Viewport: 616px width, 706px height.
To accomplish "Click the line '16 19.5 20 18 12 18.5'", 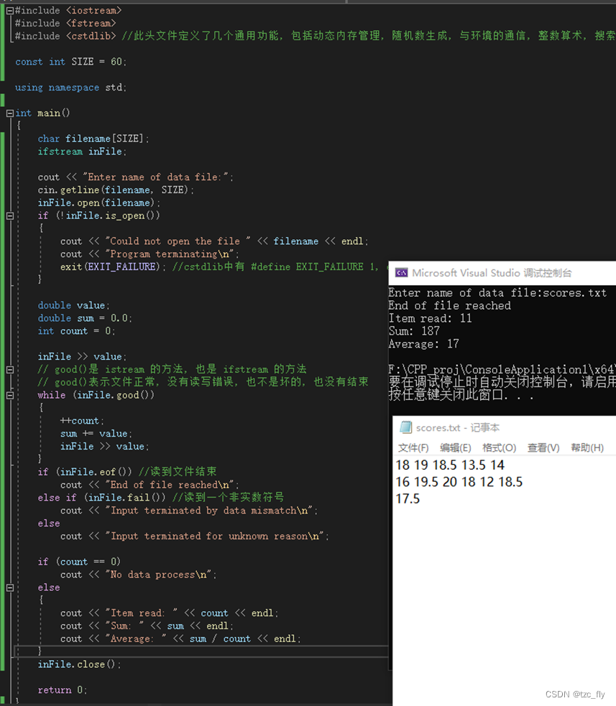I will tap(459, 482).
